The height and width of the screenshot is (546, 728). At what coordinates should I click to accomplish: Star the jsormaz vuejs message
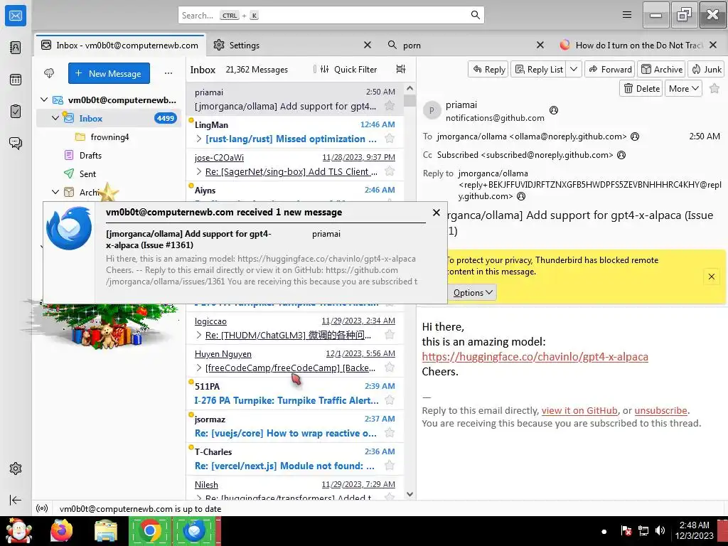[x=390, y=433]
